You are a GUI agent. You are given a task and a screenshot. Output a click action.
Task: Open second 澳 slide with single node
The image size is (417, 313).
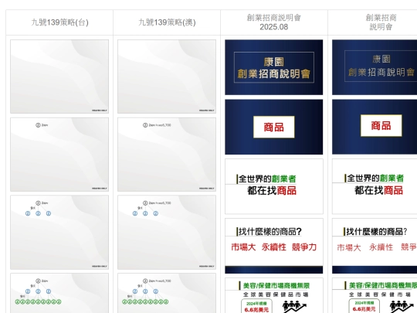[x=167, y=155]
